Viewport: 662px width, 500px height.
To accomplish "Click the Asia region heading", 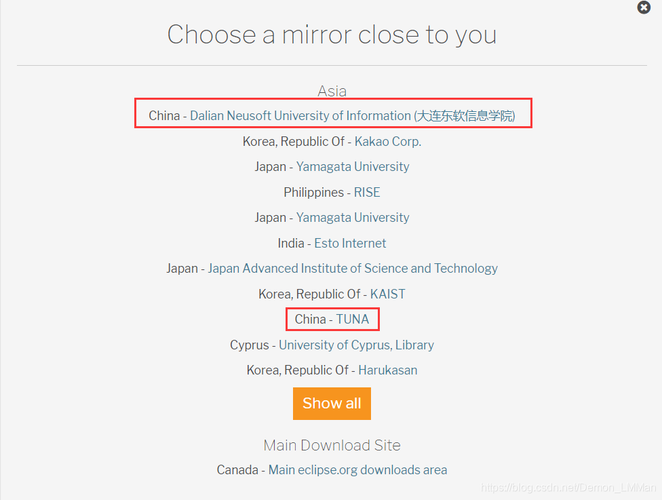I will pyautogui.click(x=332, y=91).
